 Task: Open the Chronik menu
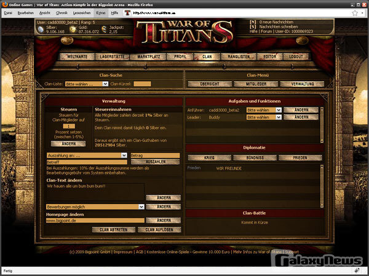pos(61,13)
